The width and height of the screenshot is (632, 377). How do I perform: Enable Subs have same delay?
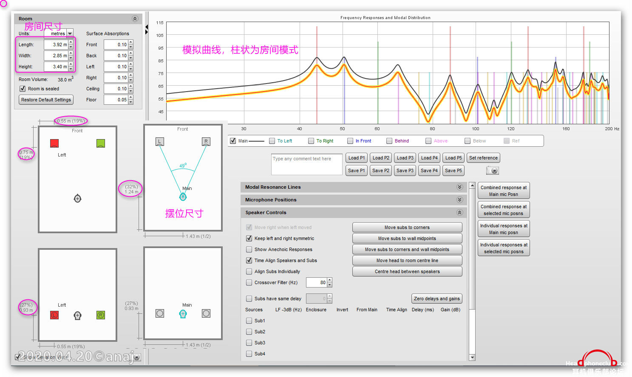[x=249, y=299]
